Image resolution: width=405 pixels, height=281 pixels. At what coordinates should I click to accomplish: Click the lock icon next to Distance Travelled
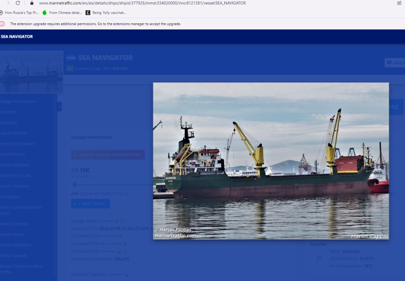tap(126, 275)
